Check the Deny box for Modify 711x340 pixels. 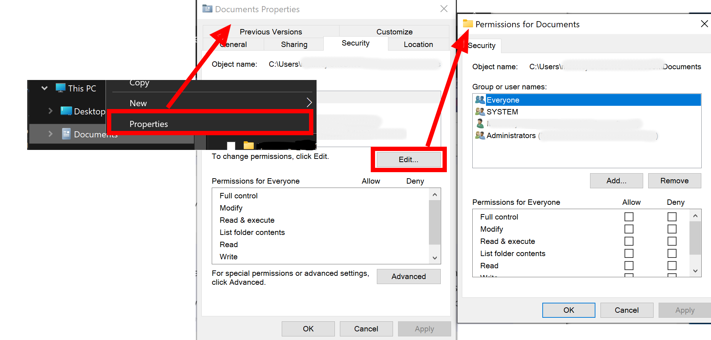672,229
